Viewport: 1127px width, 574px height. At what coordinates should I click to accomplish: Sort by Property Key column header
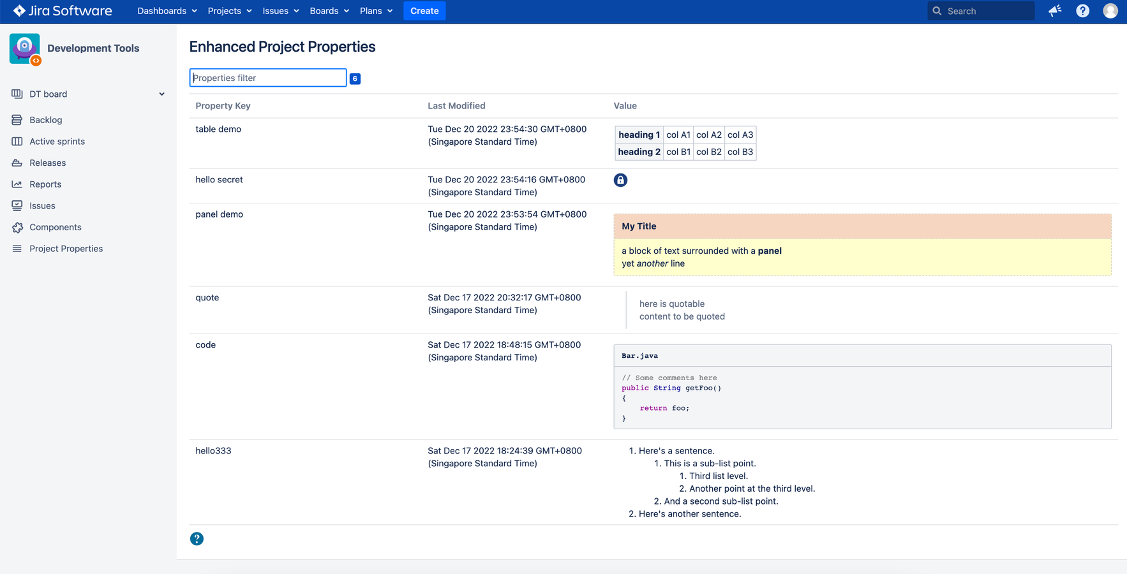click(223, 106)
